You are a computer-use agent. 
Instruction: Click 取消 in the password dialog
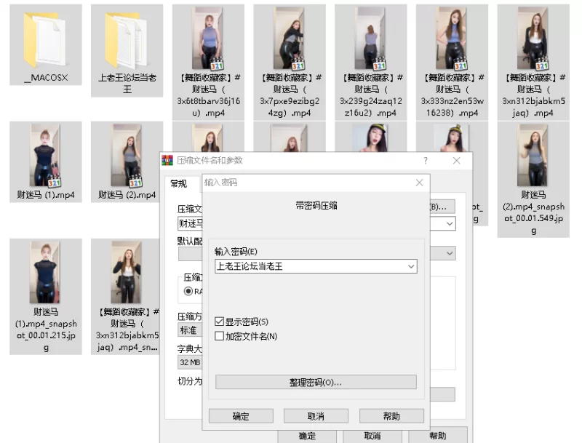pos(316,416)
